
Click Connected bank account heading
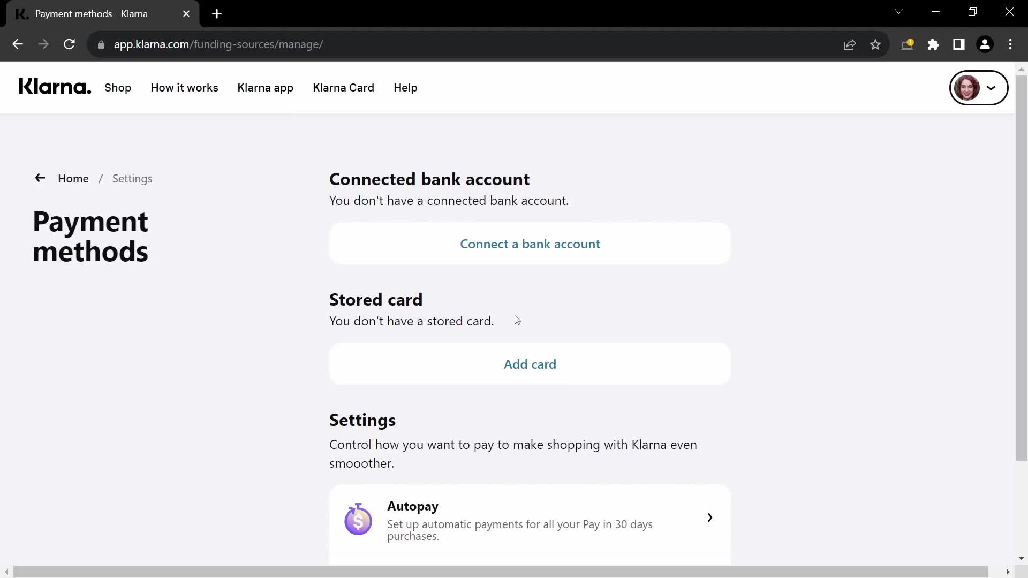429,179
